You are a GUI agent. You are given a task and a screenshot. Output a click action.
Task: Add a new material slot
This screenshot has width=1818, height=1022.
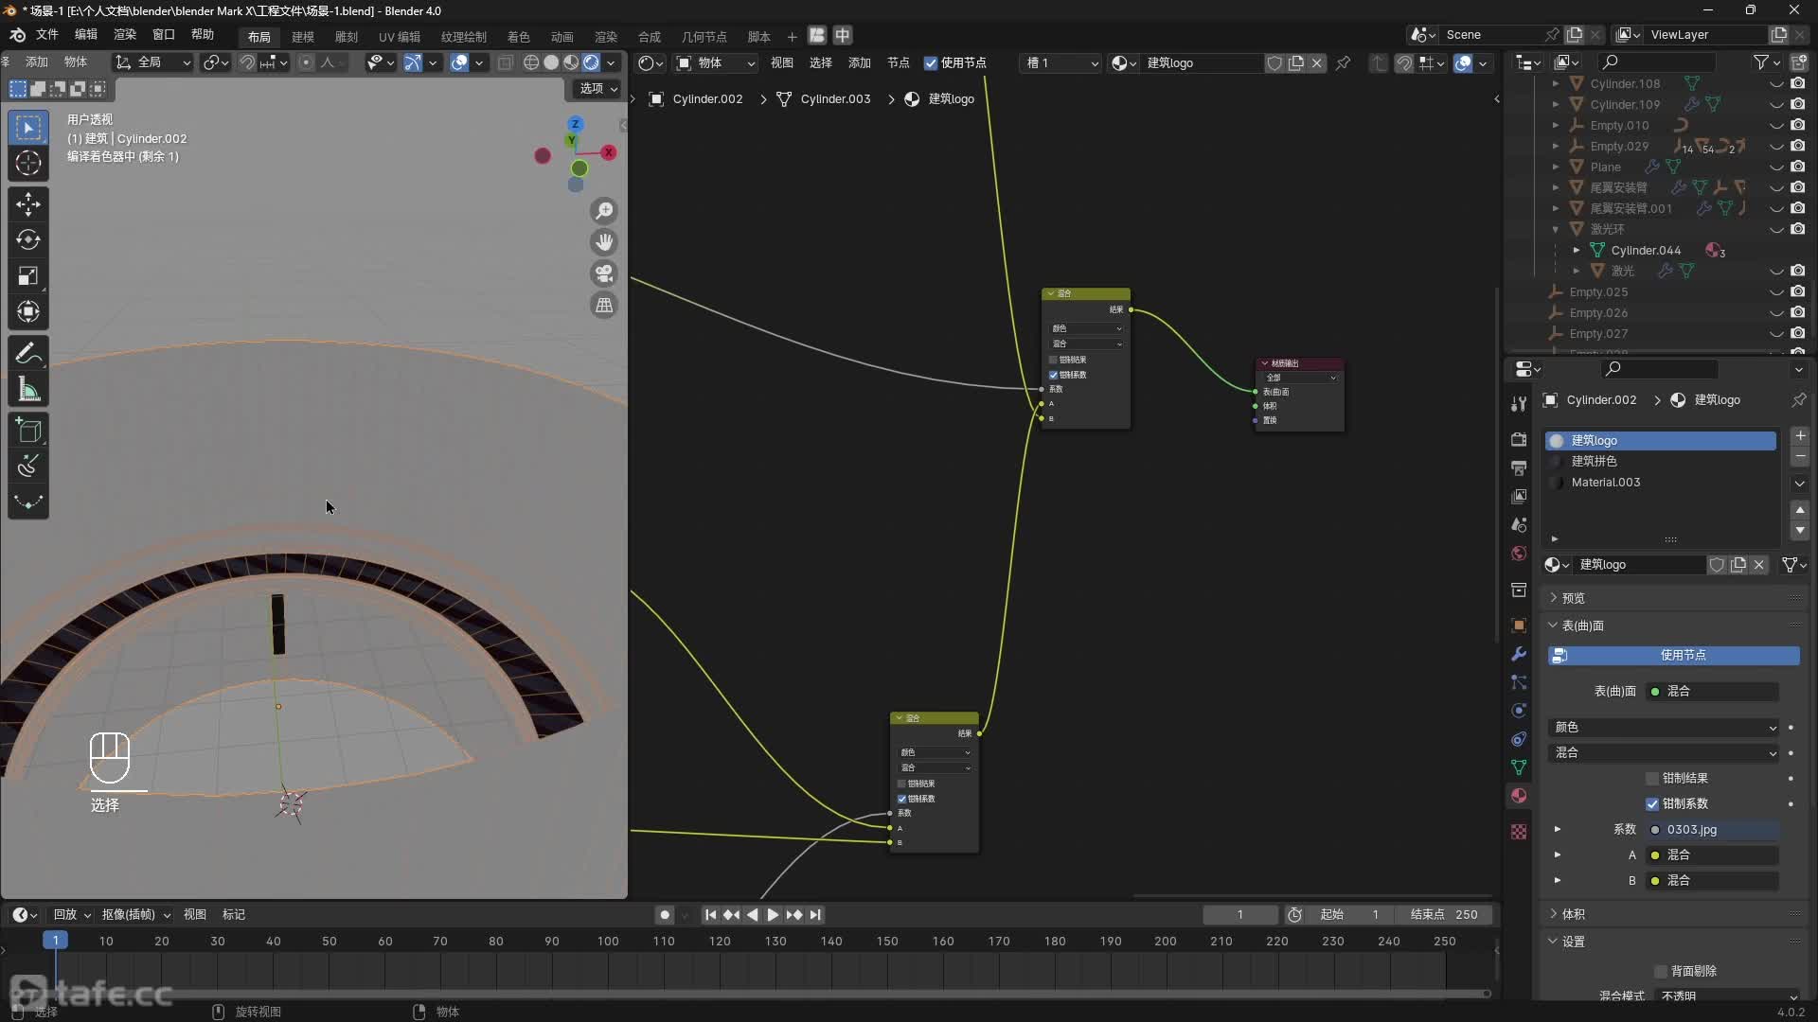(x=1800, y=436)
